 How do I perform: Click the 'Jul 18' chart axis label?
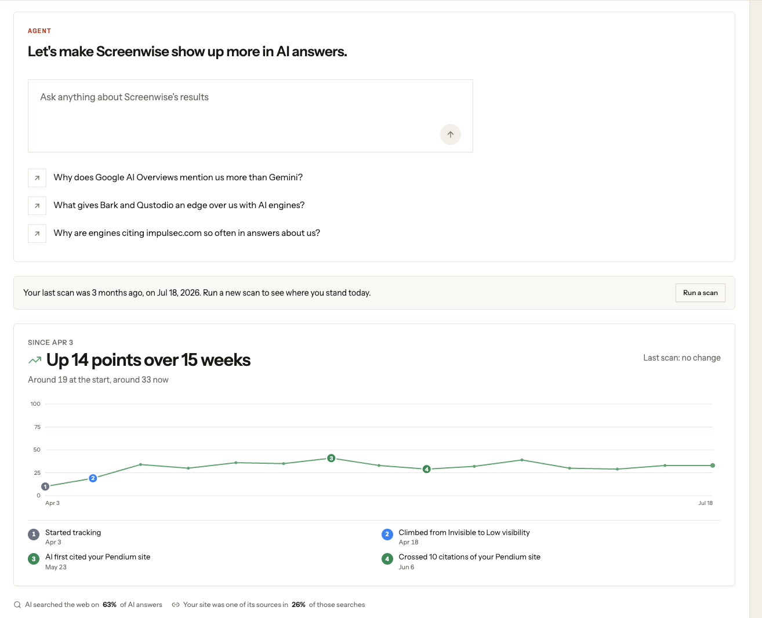(705, 503)
